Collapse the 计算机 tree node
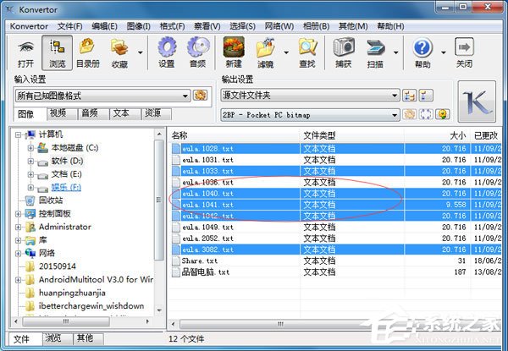Viewport: 508px width, 351px height. tap(18, 134)
